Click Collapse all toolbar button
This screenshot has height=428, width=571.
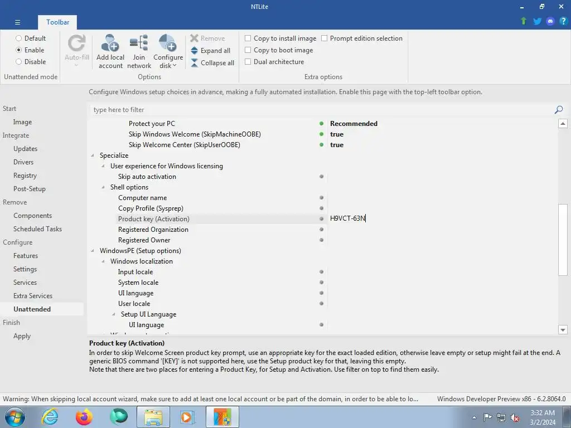(x=212, y=62)
